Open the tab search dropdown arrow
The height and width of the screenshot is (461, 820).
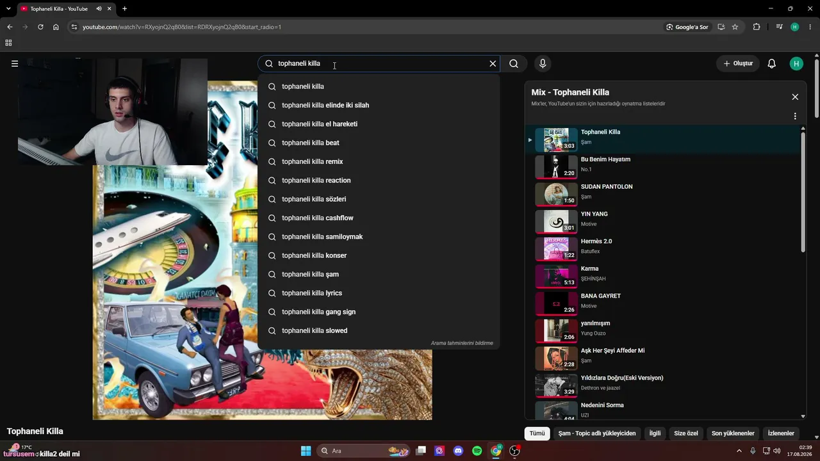click(x=8, y=9)
